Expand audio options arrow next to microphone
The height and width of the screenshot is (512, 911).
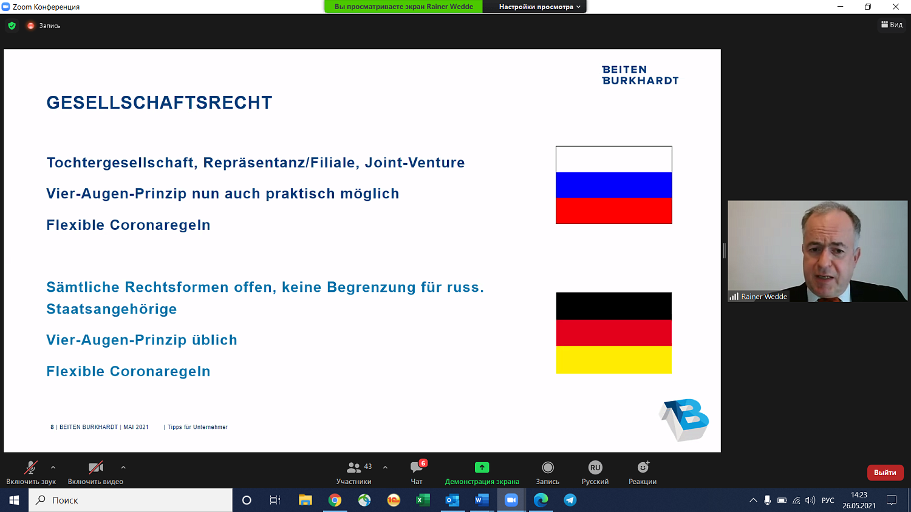click(x=53, y=467)
